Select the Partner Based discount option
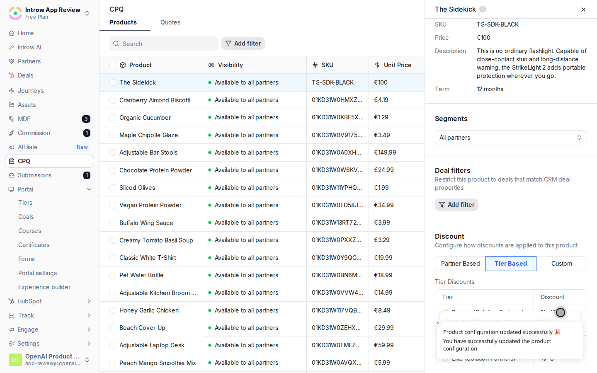The image size is (597, 373). [x=460, y=264]
